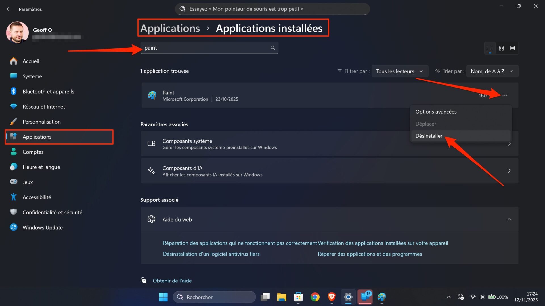Open Windows Update settings
This screenshot has width=545, height=306.
coord(42,227)
